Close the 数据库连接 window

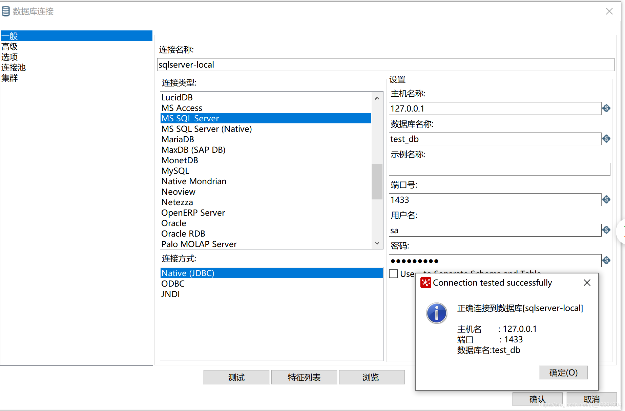click(609, 11)
